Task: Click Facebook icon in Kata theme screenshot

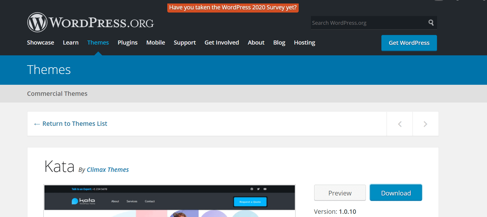Action: 252,189
